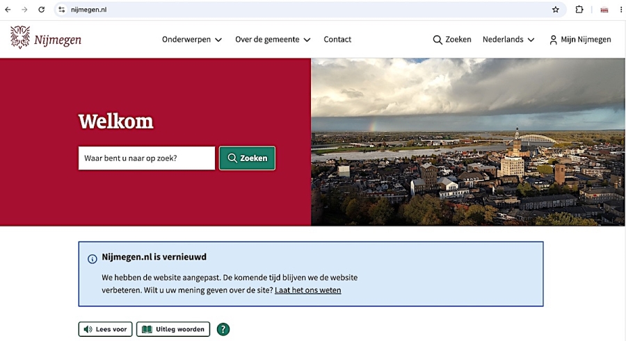Image resolution: width=626 pixels, height=341 pixels.
Task: Open the Chrome three-dot menu
Action: coord(621,10)
